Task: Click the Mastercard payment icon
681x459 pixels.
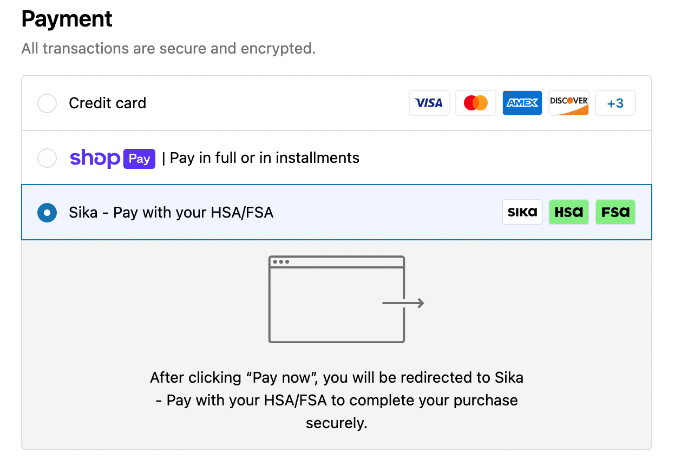Action: point(475,103)
